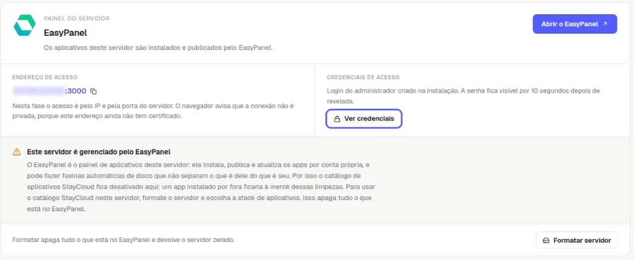The image size is (634, 260).
Task: Copy the access address with the copy icon
Action: pyautogui.click(x=93, y=91)
